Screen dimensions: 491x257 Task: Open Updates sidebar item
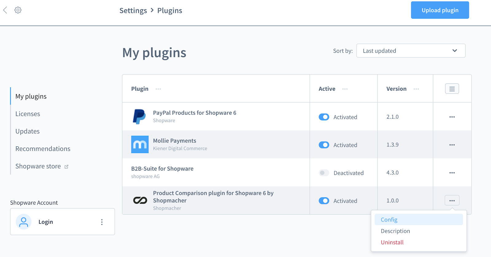pyautogui.click(x=28, y=131)
